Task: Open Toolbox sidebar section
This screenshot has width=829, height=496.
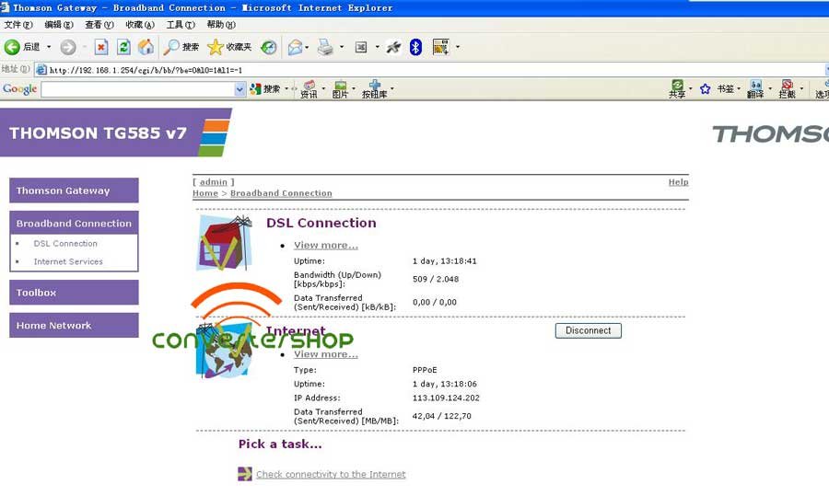Action: [74, 292]
